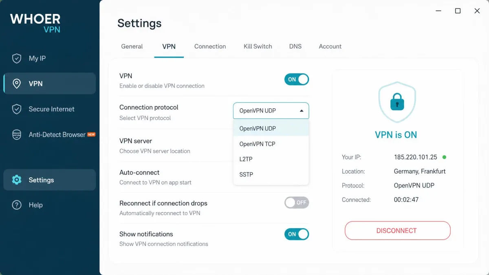Click the Show notifications label

click(146, 234)
